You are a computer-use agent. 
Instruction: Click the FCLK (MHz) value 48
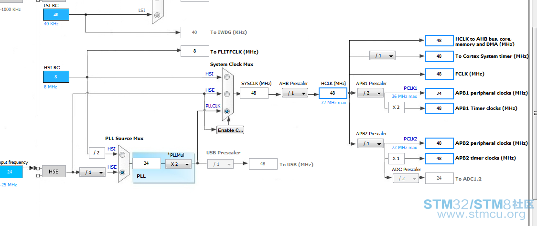[439, 74]
